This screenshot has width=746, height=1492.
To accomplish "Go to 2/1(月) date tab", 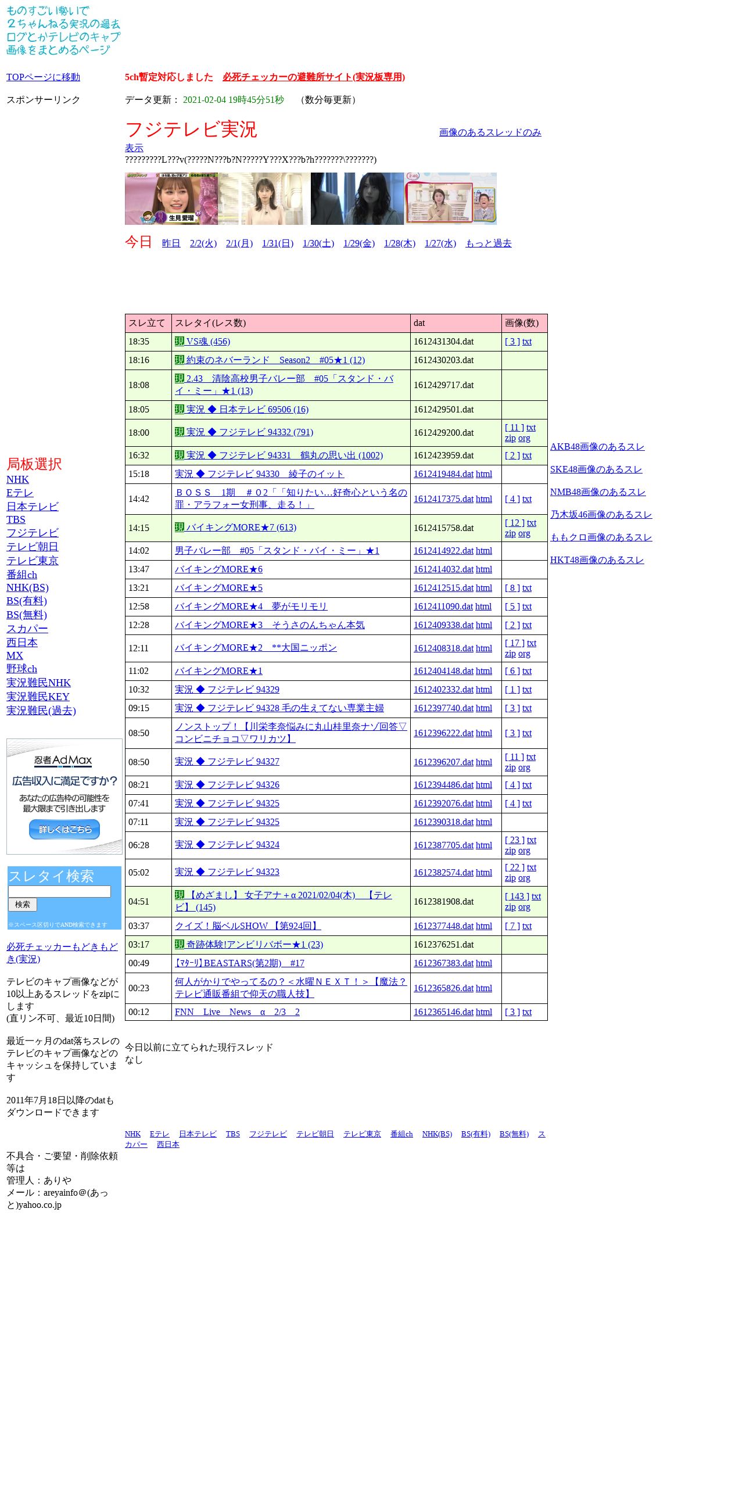I will 239,243.
